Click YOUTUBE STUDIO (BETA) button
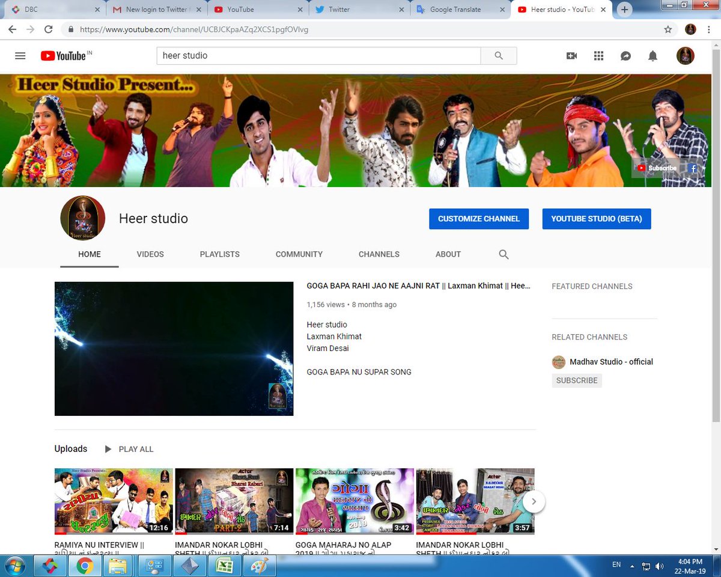 tap(597, 219)
